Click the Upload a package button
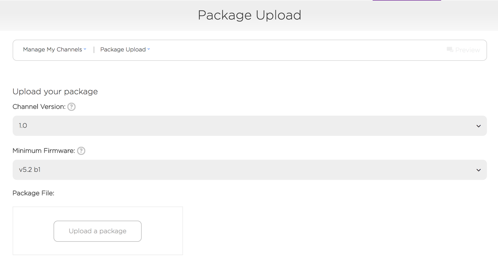 point(97,231)
